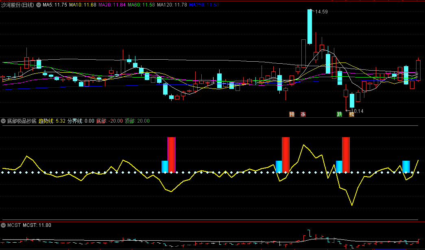Viewport: 425px width, 250px height.
Task: Click the 沙河股份(日线) chart title
Action: 17,5
